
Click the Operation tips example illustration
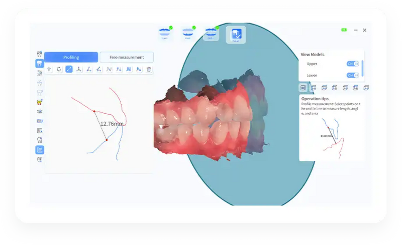pyautogui.click(x=333, y=138)
